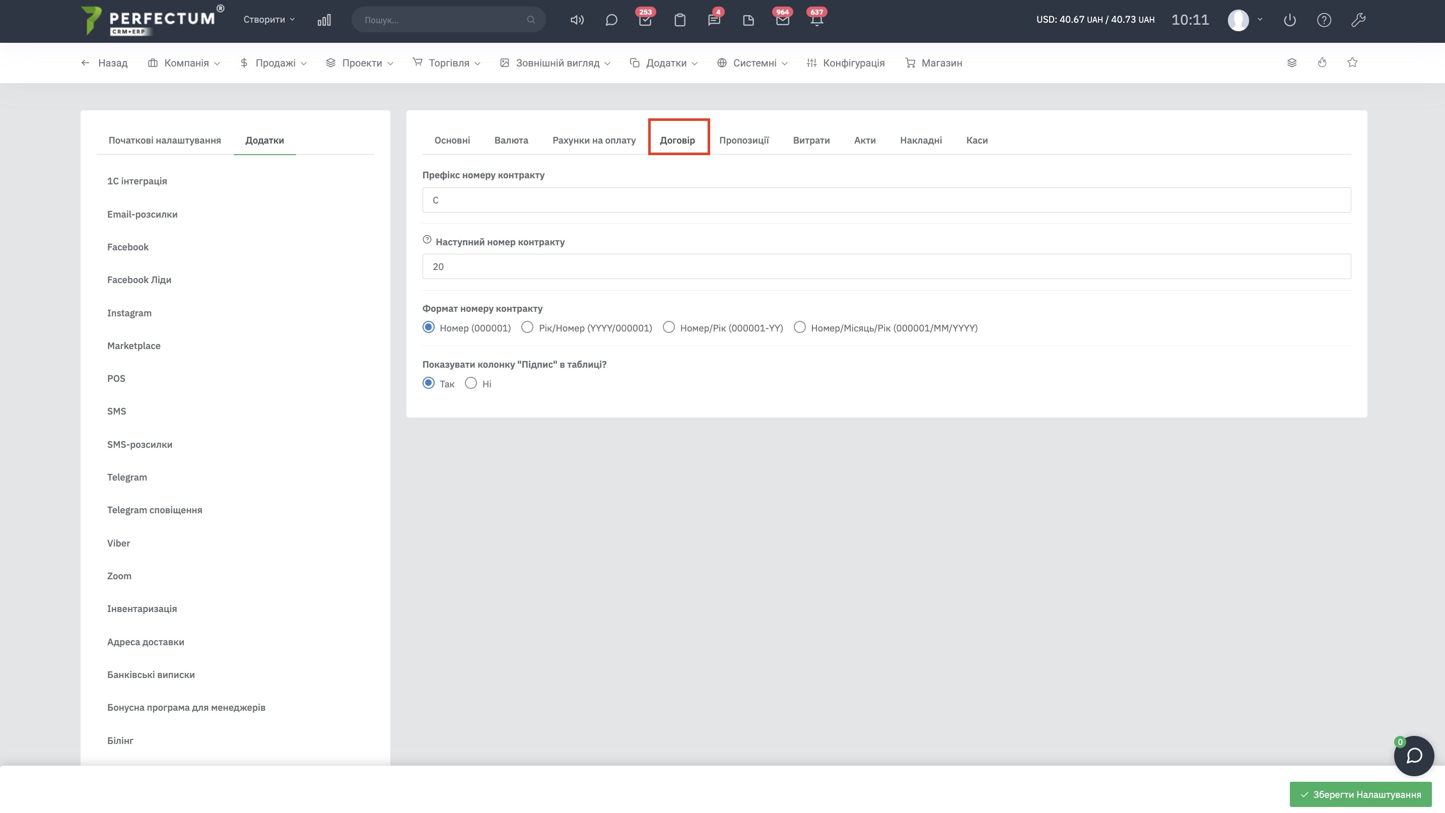
Task: Click the Наступний номер контракту field
Action: tap(886, 266)
